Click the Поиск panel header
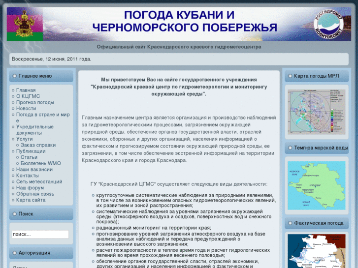The width and height of the screenshot is (358, 268). tap(41, 214)
